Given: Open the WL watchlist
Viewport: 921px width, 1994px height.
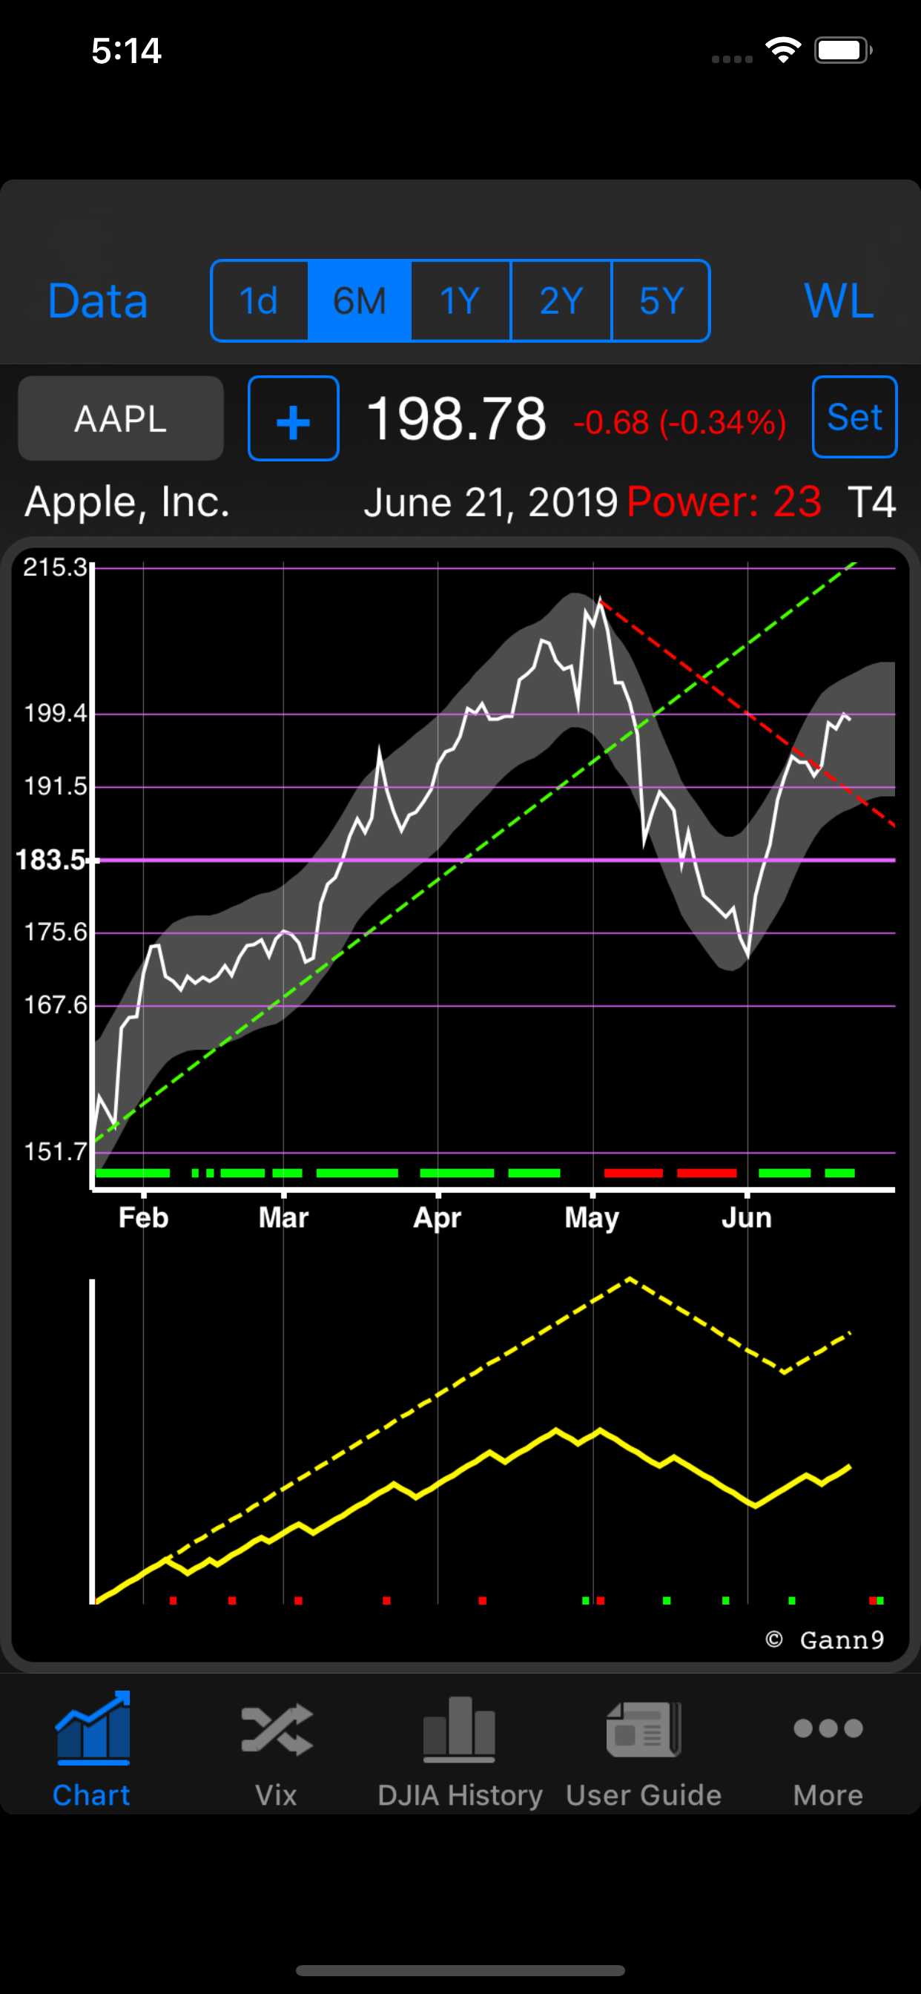Looking at the screenshot, I should click(x=839, y=301).
